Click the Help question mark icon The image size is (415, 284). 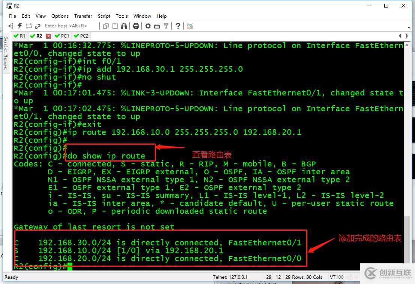point(178,26)
